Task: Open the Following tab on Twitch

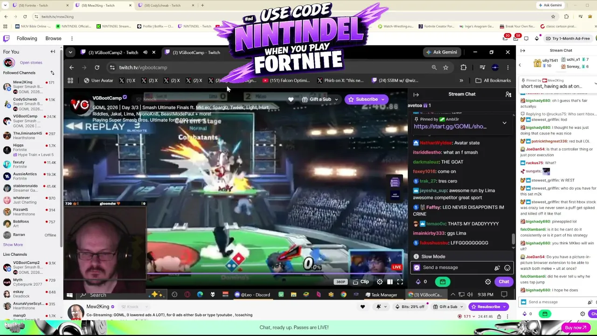Action: pyautogui.click(x=27, y=38)
